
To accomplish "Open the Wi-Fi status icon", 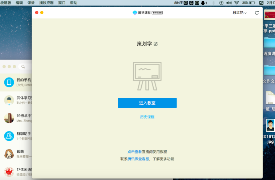I will [x=236, y=3].
